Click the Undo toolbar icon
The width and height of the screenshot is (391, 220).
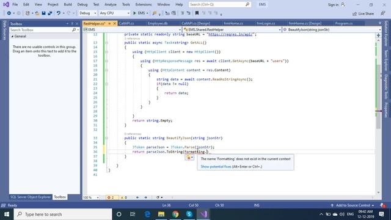click(59, 13)
